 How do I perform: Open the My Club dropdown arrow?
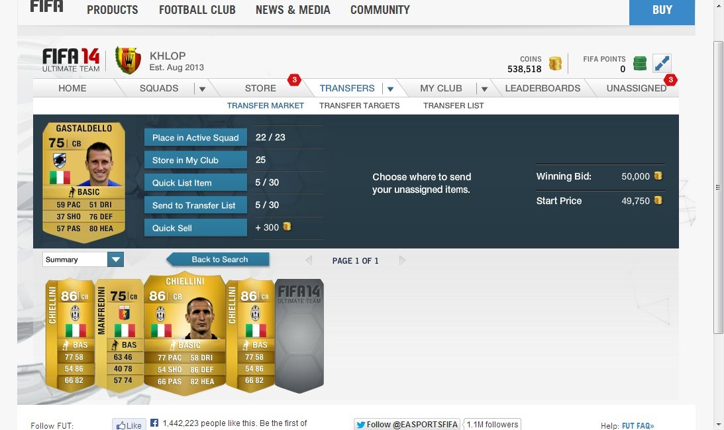(x=484, y=89)
